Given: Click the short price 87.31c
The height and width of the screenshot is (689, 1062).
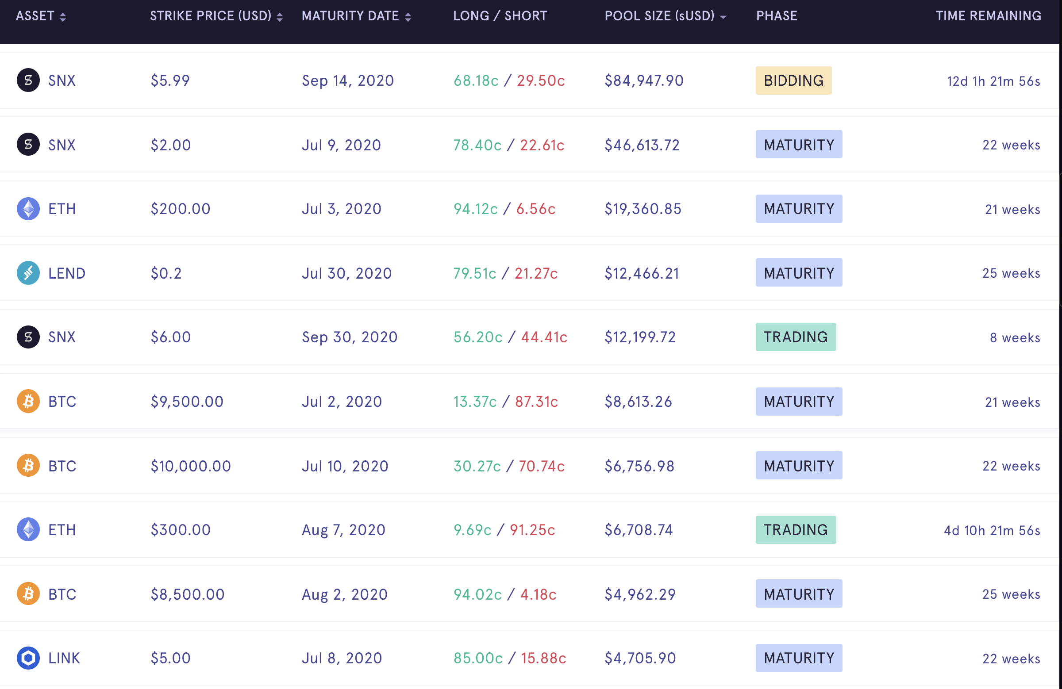Looking at the screenshot, I should 536,402.
